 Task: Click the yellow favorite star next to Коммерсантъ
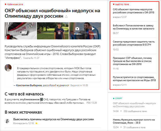click(x=36, y=123)
